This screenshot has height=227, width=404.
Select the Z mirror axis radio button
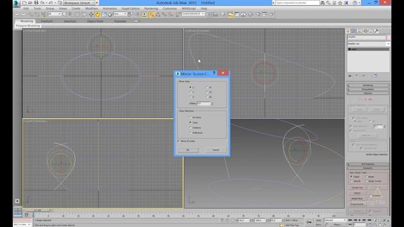pos(191,97)
